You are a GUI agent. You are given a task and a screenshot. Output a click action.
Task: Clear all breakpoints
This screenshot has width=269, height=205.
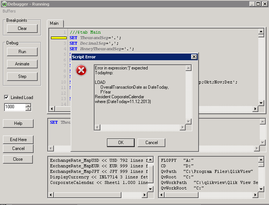coord(22,28)
